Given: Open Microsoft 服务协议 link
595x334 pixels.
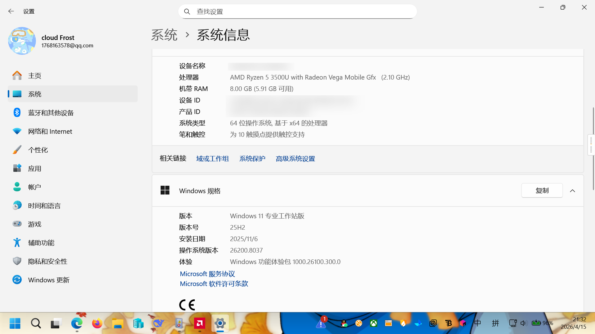Looking at the screenshot, I should 207,274.
